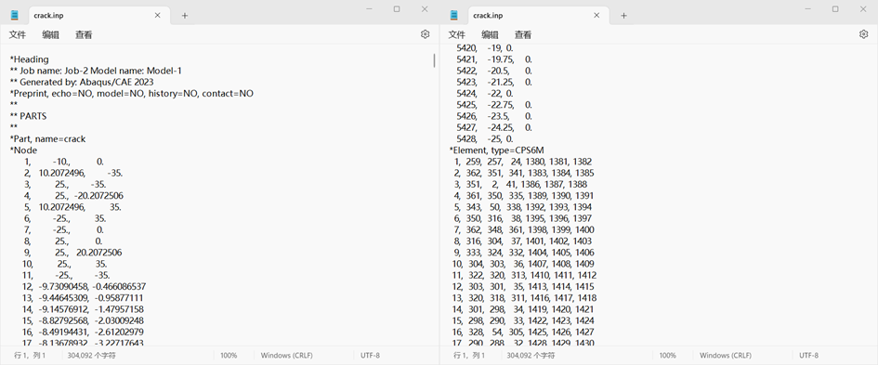Open 编辑 menu in left window
This screenshot has width=878, height=365.
[x=50, y=34]
